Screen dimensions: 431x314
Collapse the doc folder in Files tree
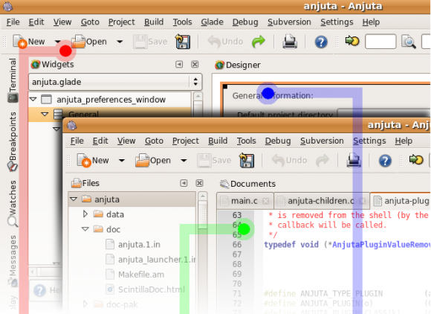[x=85, y=229]
